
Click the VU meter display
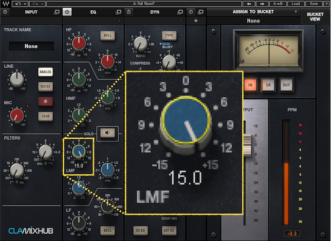pyautogui.click(x=269, y=50)
